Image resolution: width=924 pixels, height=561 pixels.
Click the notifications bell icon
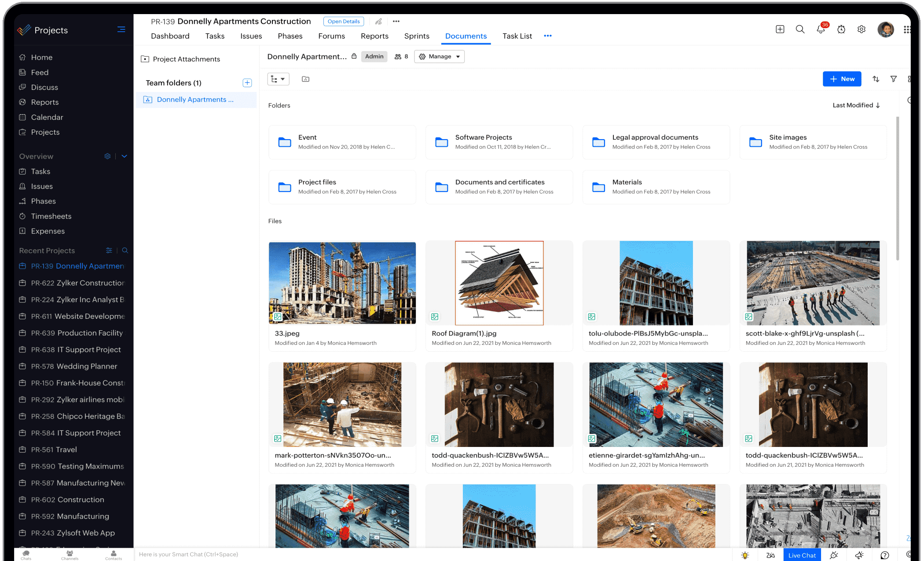click(x=820, y=29)
